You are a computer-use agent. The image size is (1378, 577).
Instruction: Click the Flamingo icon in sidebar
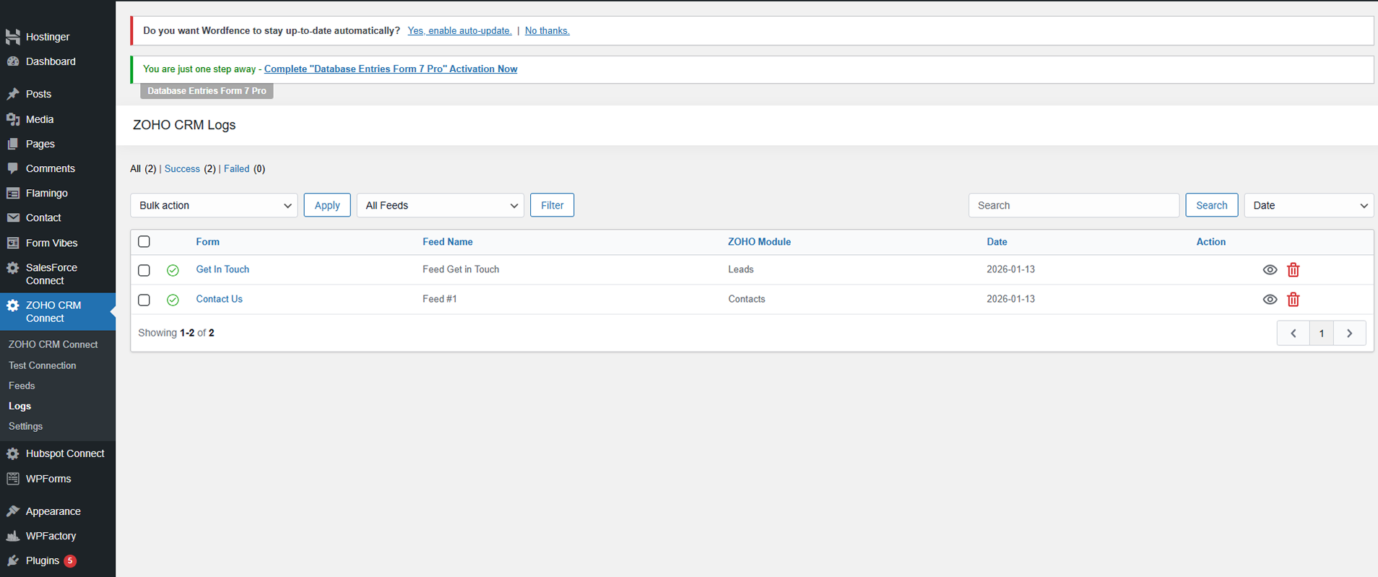pyautogui.click(x=13, y=193)
